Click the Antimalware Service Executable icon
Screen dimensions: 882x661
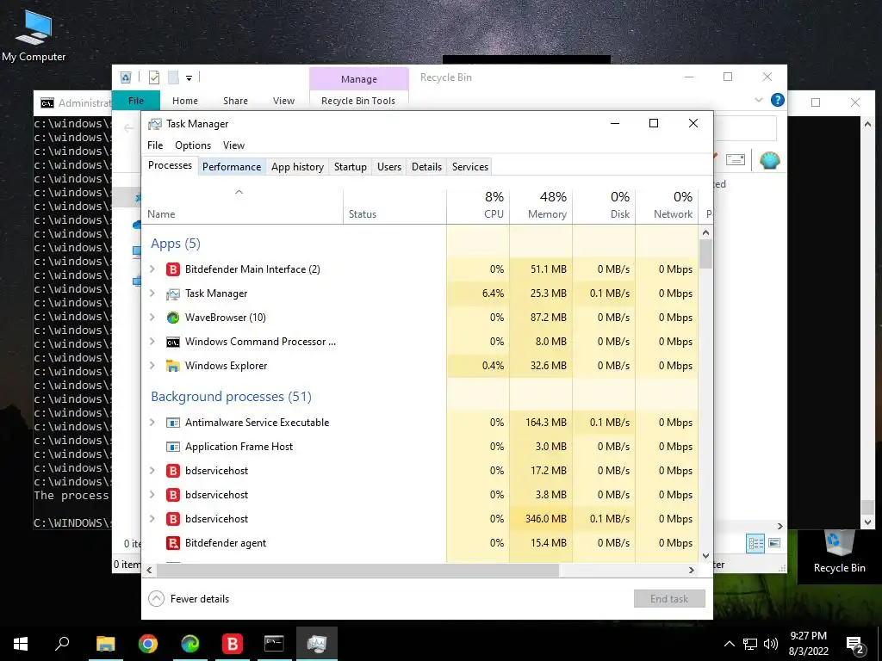click(172, 423)
